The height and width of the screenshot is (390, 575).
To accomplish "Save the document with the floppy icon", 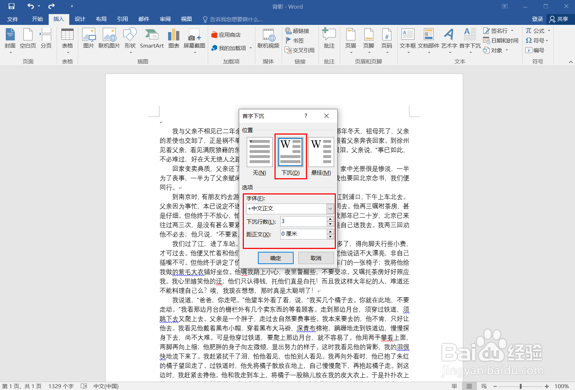I will 12,6.
